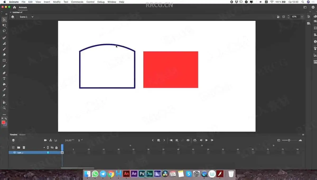Reset timeline zoom to default
This screenshot has height=180, width=317.
[279, 140]
